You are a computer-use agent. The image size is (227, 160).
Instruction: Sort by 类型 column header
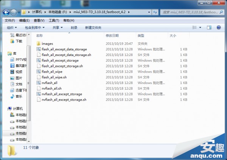tap(141, 36)
